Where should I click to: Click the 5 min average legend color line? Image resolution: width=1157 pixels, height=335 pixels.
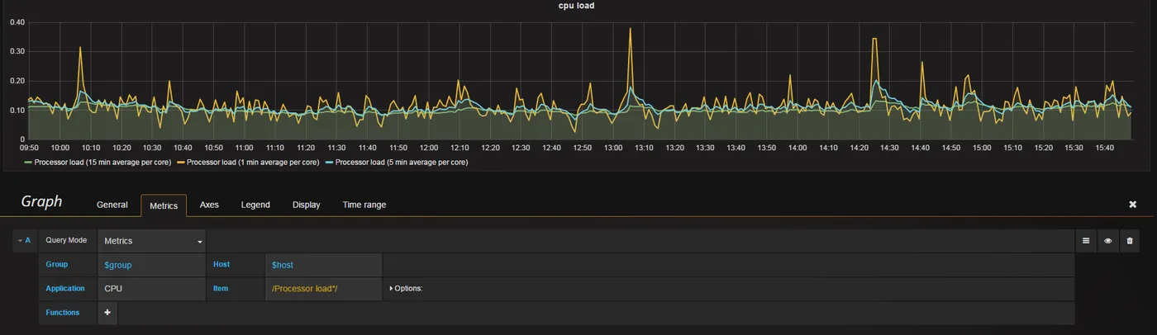coord(330,163)
